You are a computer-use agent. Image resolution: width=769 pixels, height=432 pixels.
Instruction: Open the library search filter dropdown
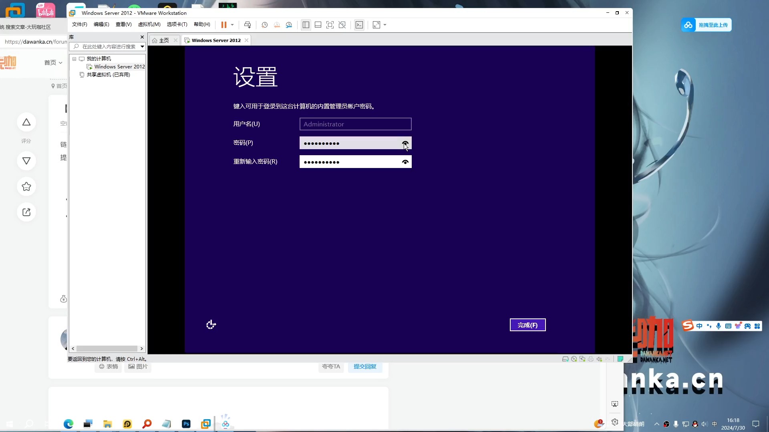pos(142,46)
